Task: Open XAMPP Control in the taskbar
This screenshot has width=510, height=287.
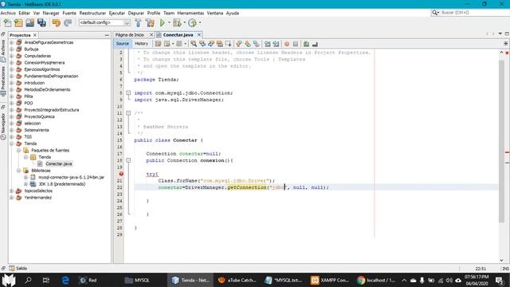Action: 329,280
